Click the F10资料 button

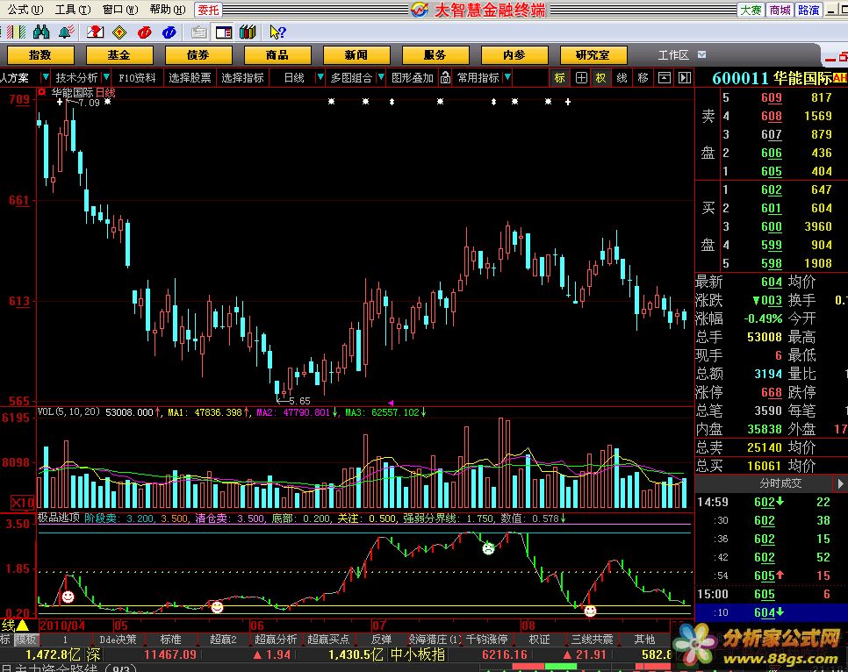[137, 78]
